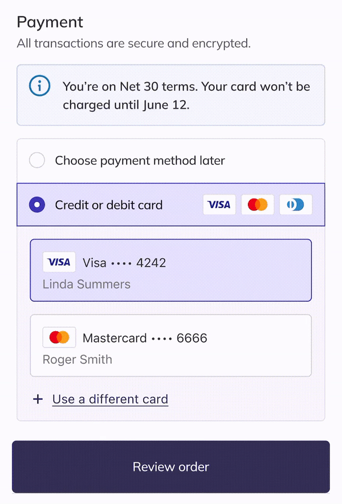
Task: Click the Mastercard icon on saved card 6666
Action: 59,338
